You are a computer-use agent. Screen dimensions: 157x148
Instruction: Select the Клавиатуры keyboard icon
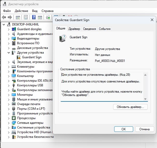point(14,67)
